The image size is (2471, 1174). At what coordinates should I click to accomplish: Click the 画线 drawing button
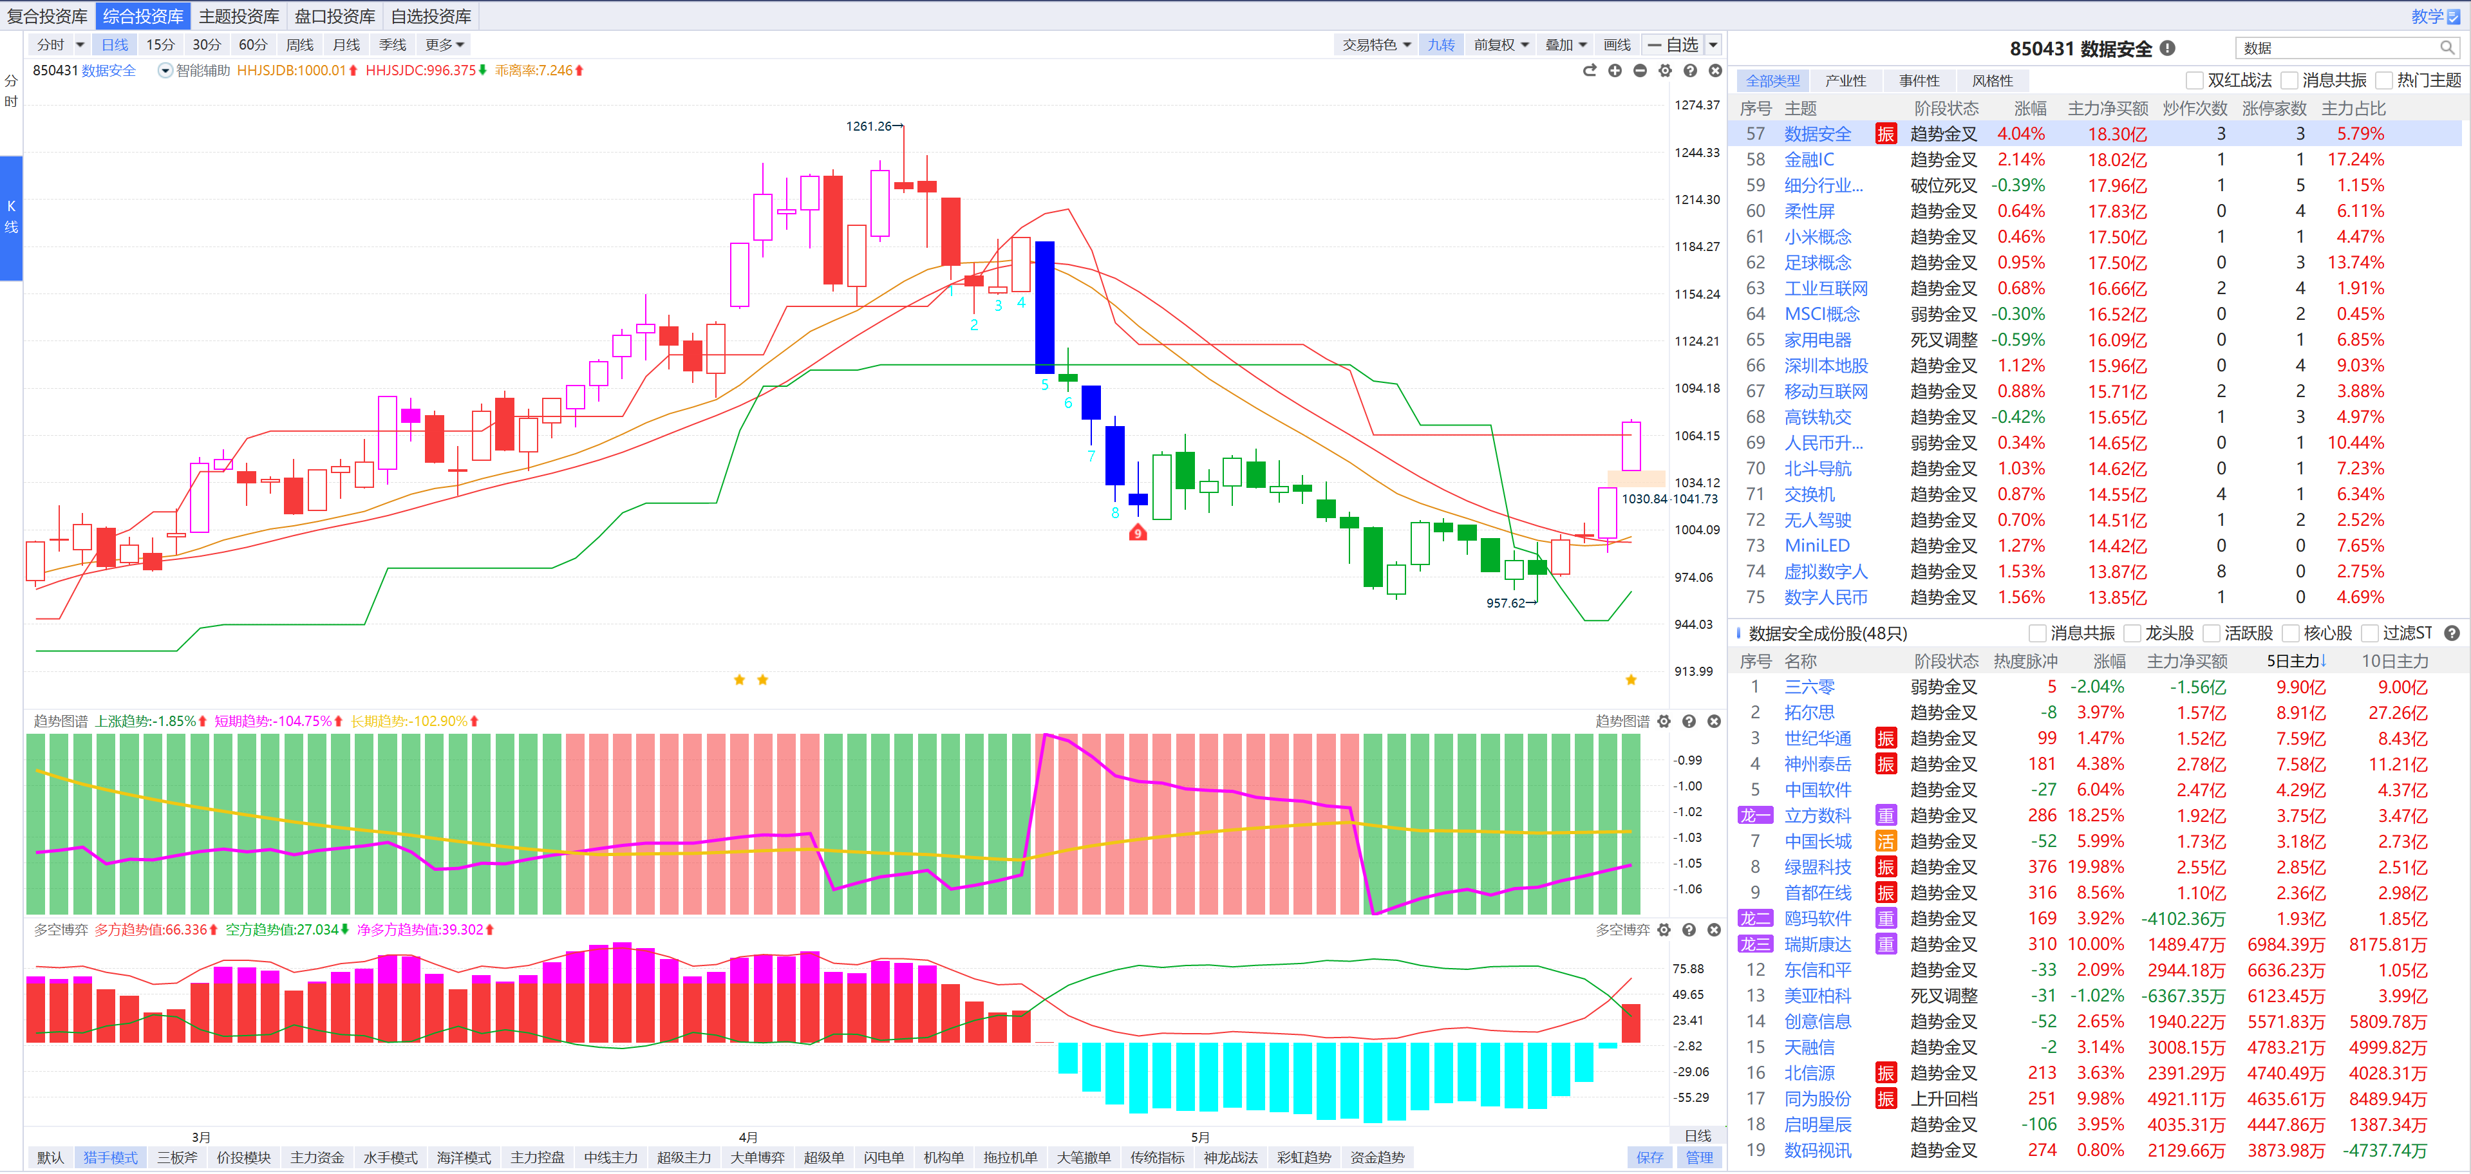point(1616,45)
